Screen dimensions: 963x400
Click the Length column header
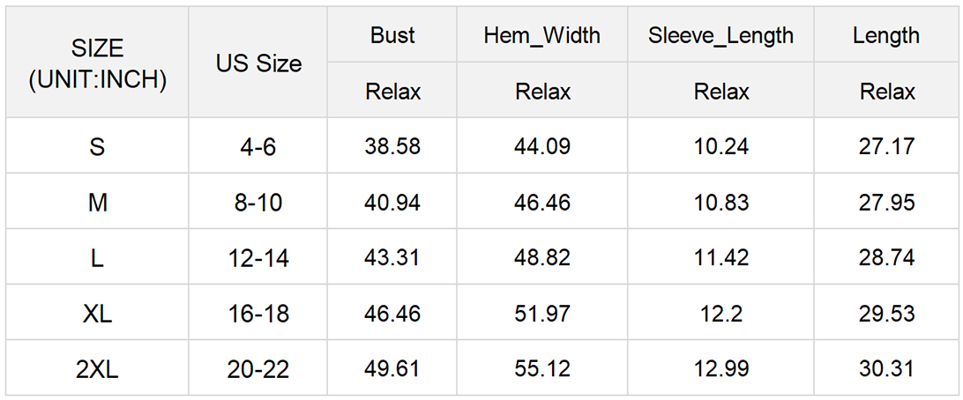click(886, 35)
